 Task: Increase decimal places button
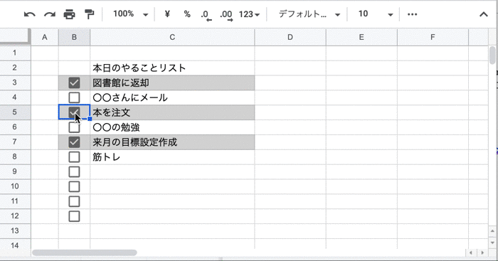(226, 15)
